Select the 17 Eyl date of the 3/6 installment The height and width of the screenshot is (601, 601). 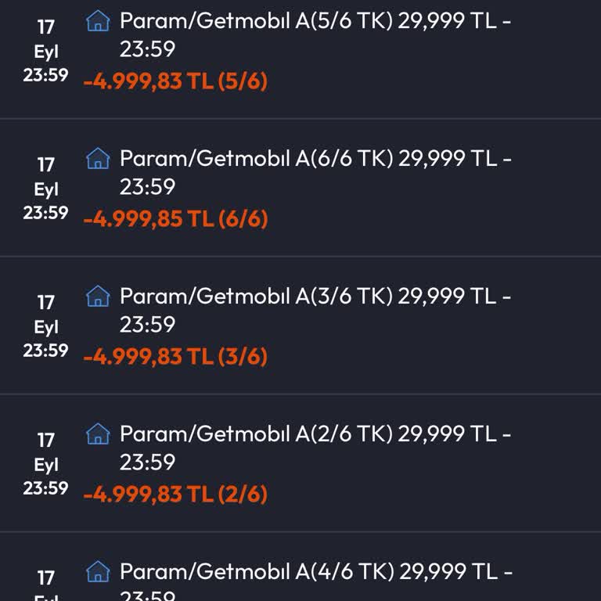[x=46, y=315]
